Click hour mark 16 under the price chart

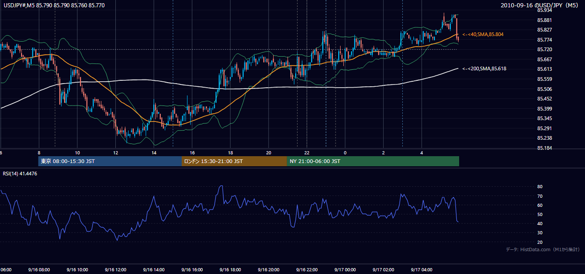click(192, 153)
